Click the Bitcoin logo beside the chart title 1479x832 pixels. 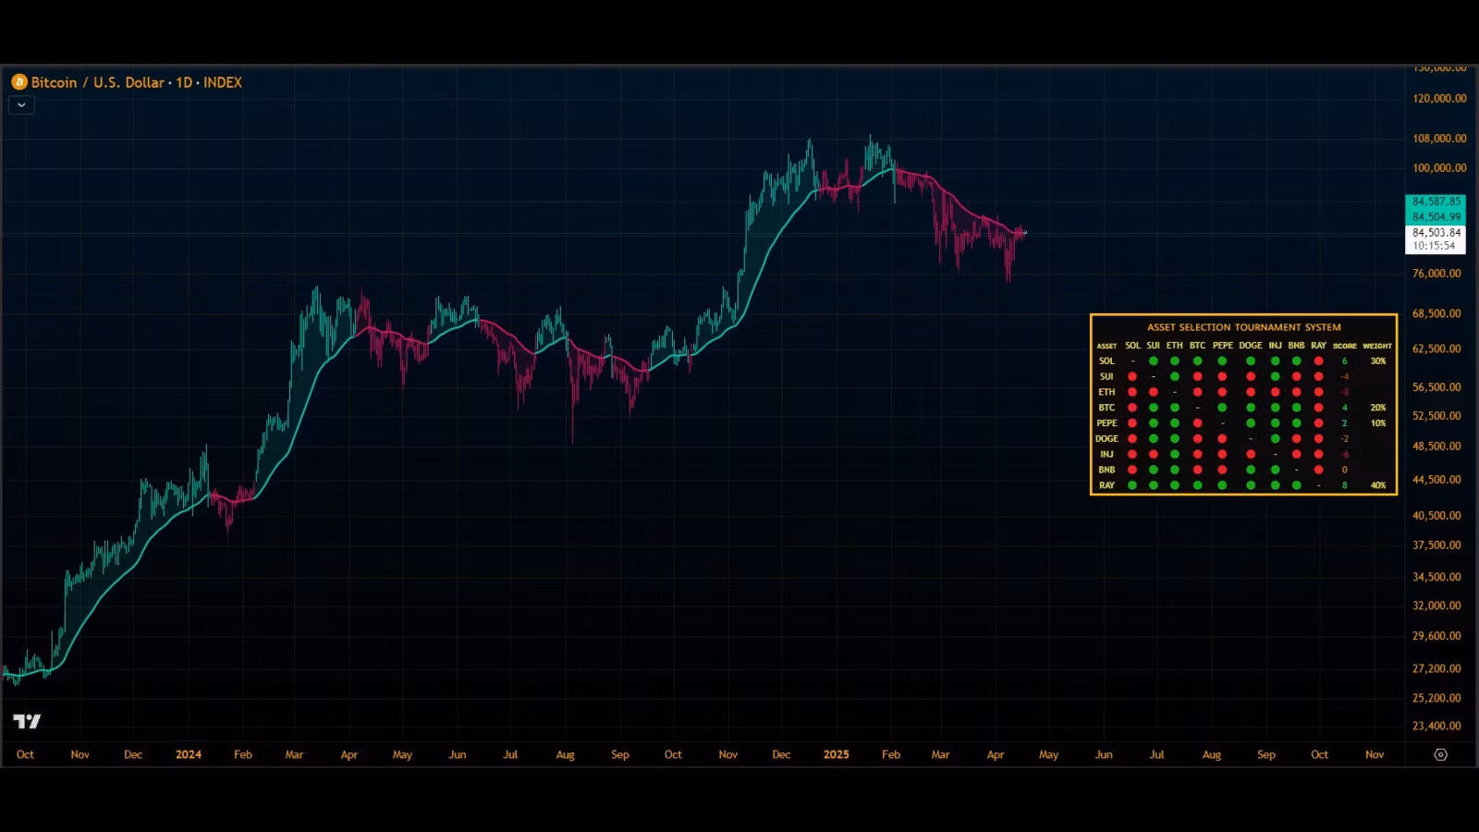pos(19,82)
